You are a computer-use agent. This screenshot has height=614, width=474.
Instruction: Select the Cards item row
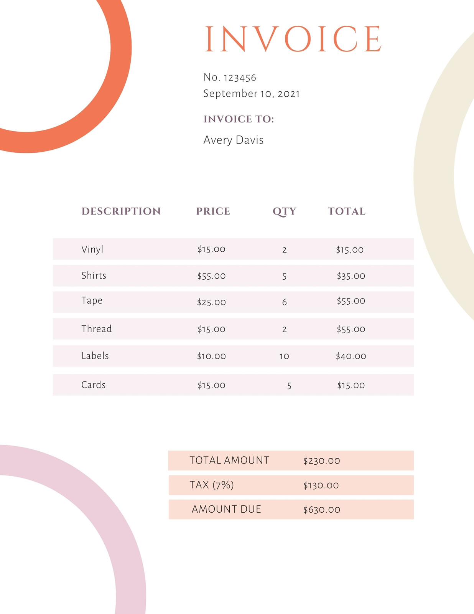pyautogui.click(x=234, y=385)
